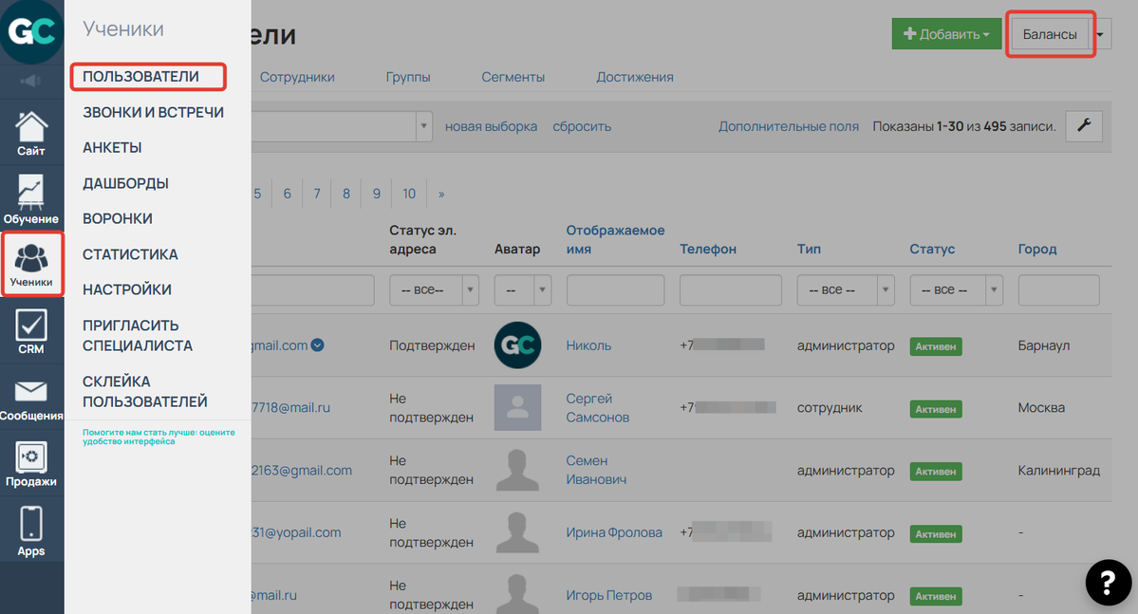Open the Статус filter dropdown
This screenshot has height=614, width=1138.
(x=955, y=290)
